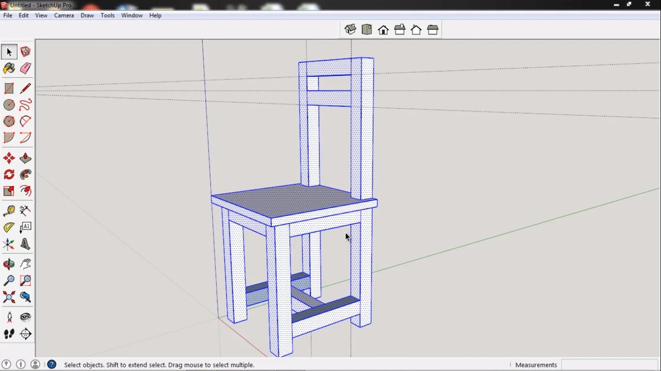Pick the Move tool

[9, 158]
